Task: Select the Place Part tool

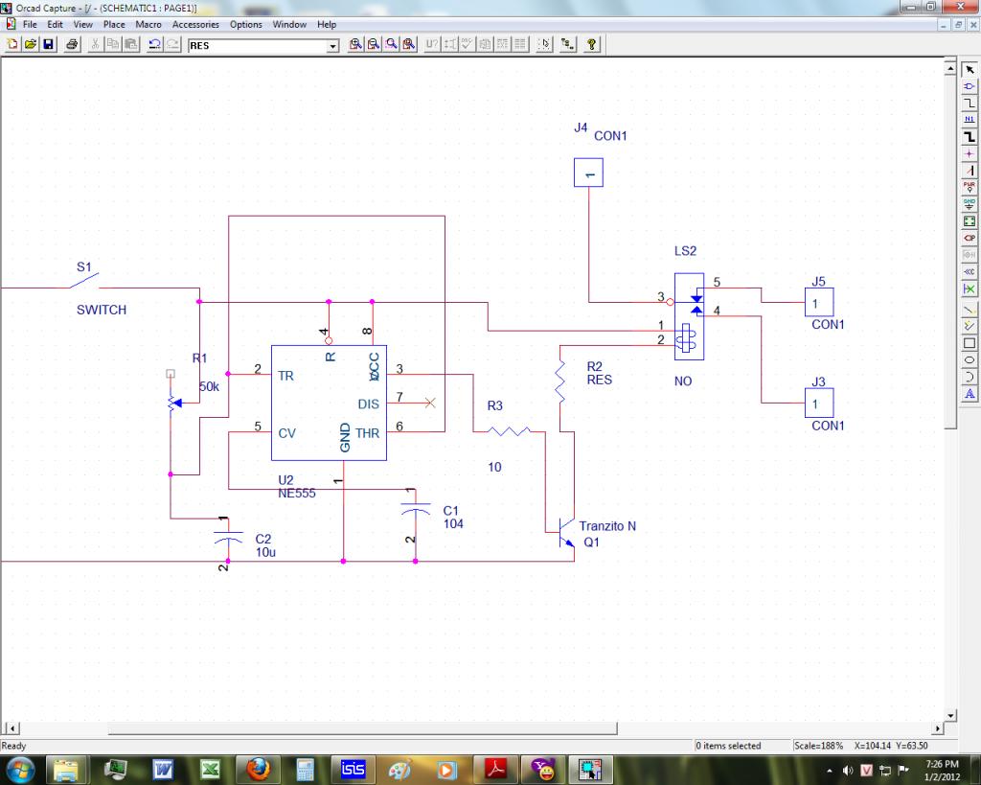Action: click(x=970, y=86)
